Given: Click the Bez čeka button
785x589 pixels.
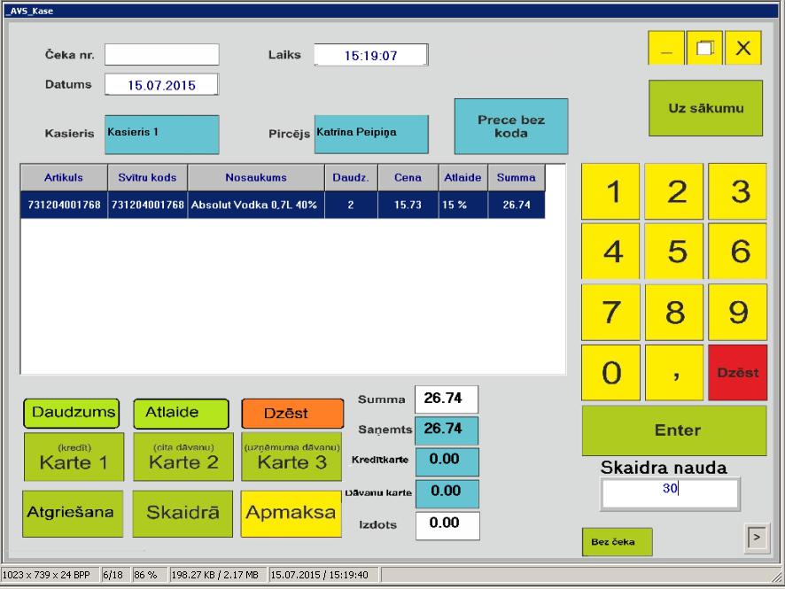Looking at the screenshot, I should (616, 542).
